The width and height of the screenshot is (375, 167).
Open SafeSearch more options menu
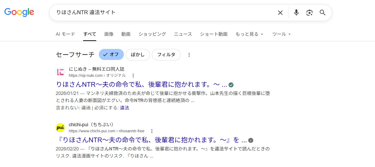189,55
